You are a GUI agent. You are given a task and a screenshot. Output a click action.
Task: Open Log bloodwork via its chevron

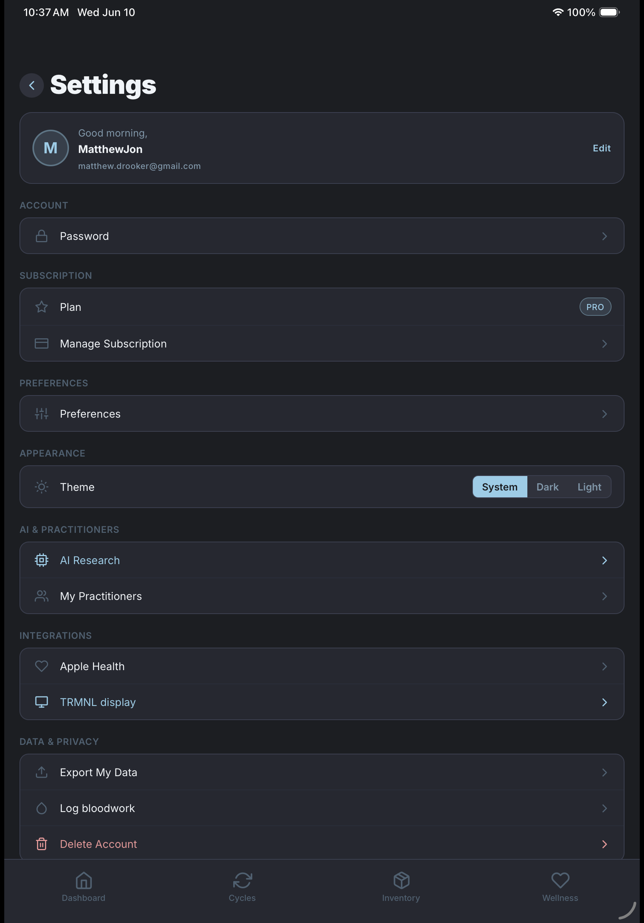tap(604, 809)
